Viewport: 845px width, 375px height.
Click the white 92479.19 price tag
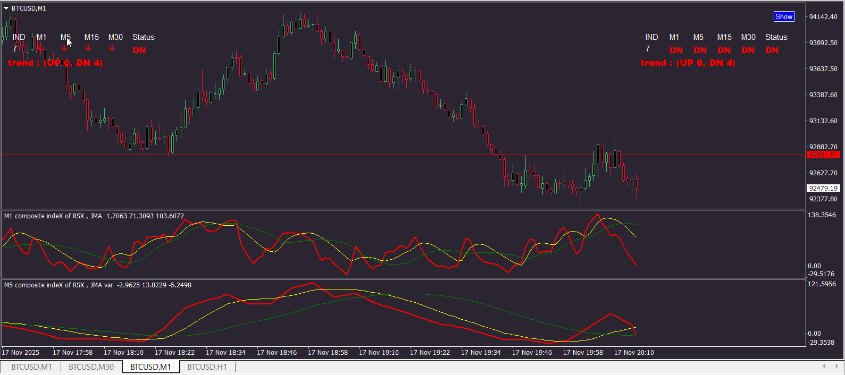(823, 188)
